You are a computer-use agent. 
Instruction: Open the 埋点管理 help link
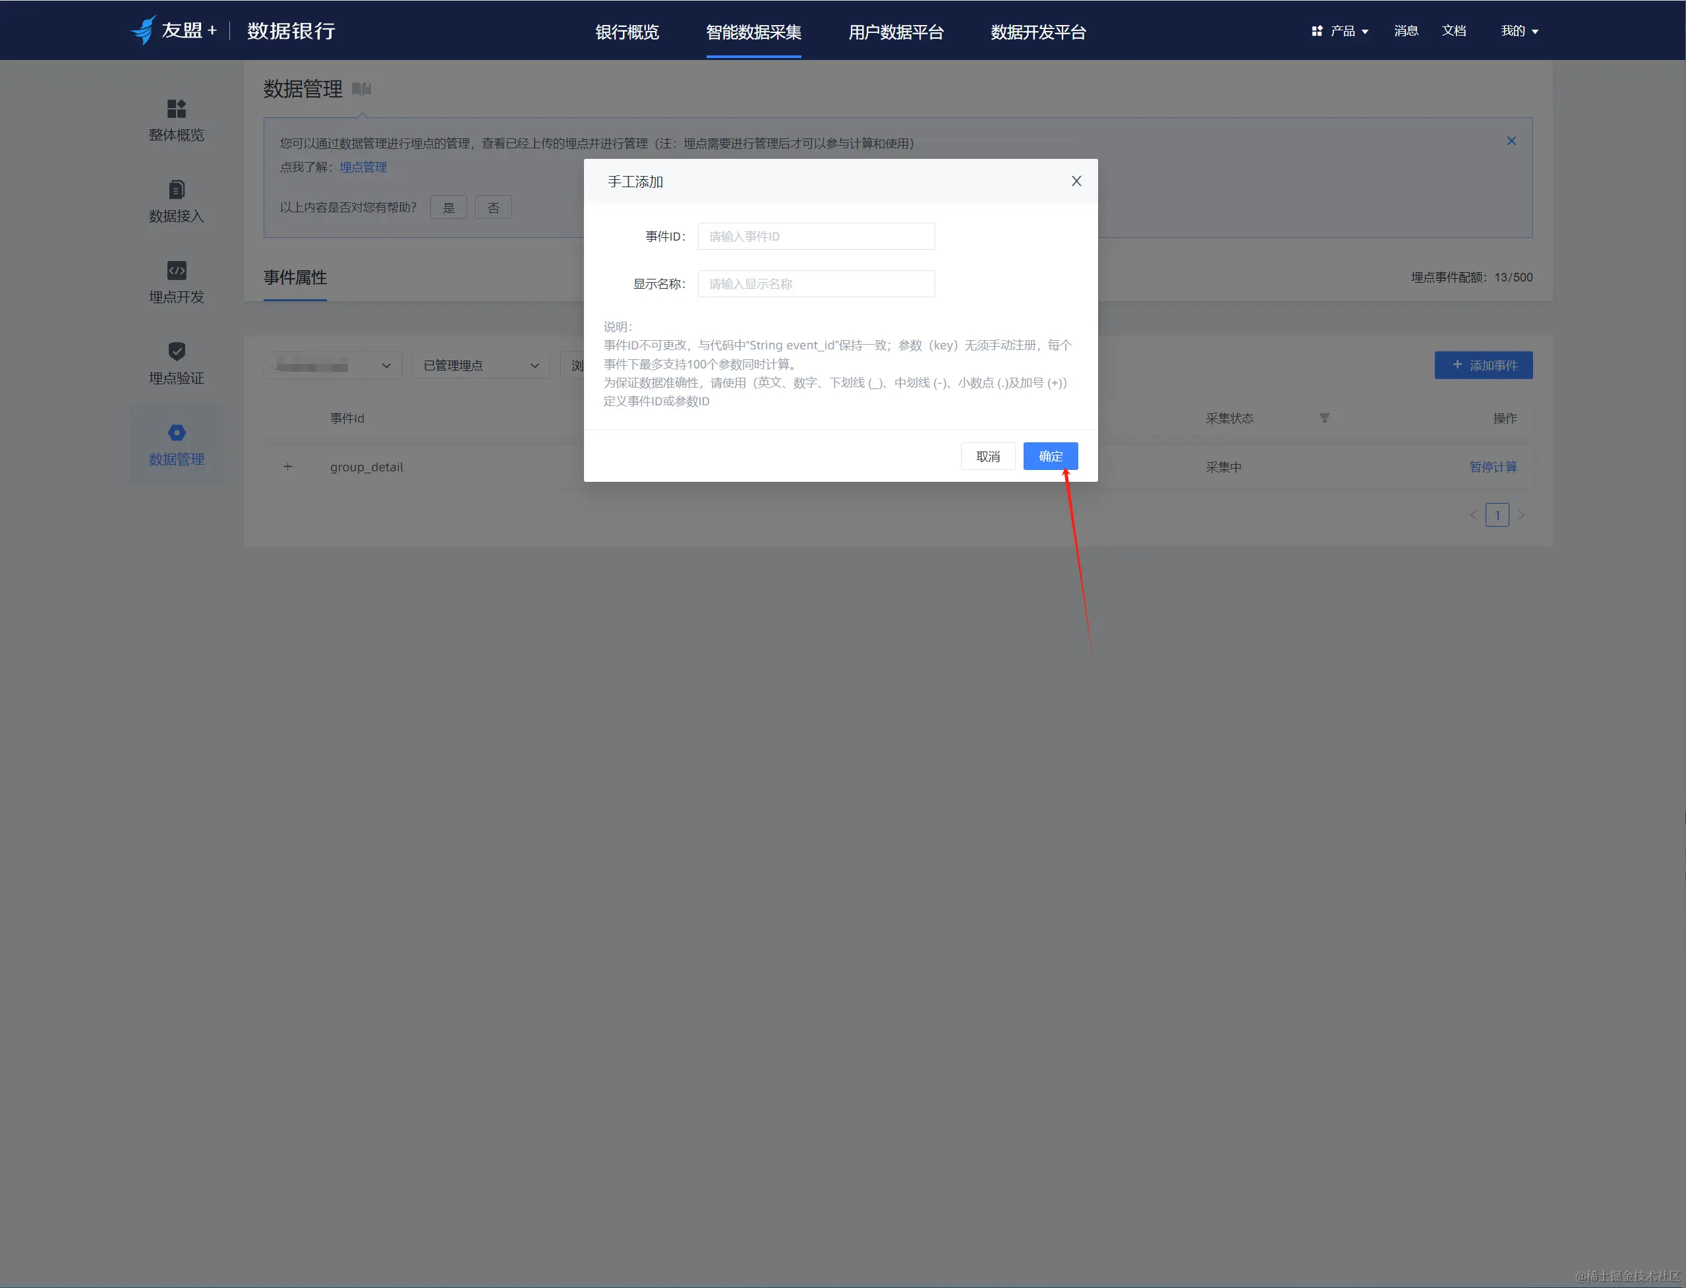(x=363, y=167)
